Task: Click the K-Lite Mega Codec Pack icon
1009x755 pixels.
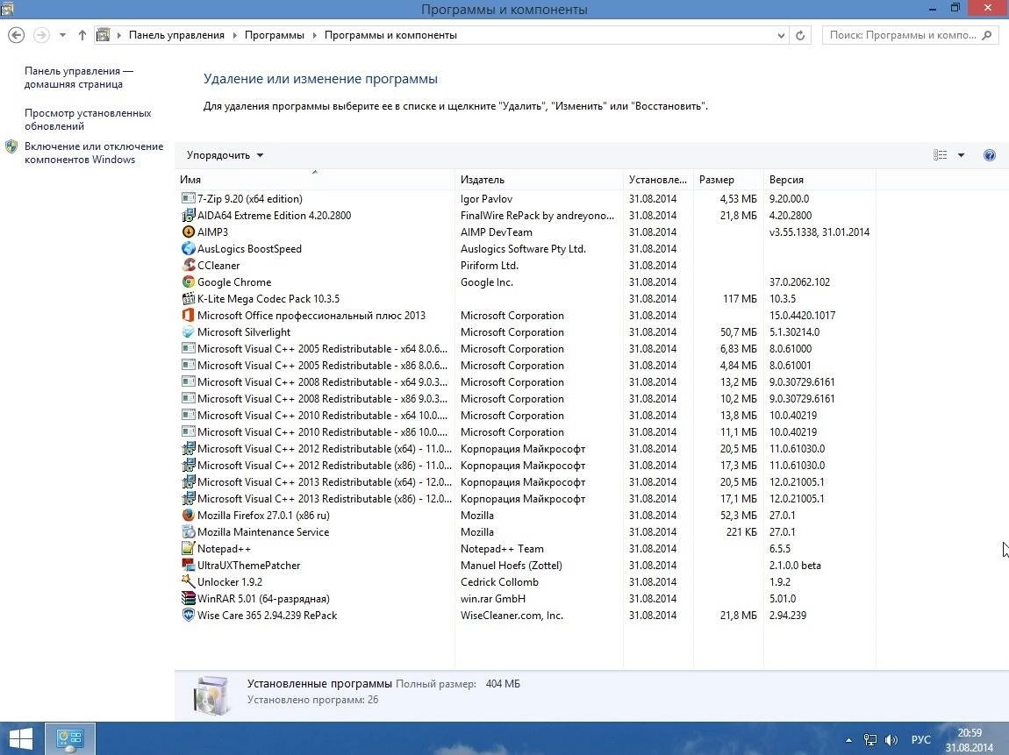Action: tap(188, 299)
